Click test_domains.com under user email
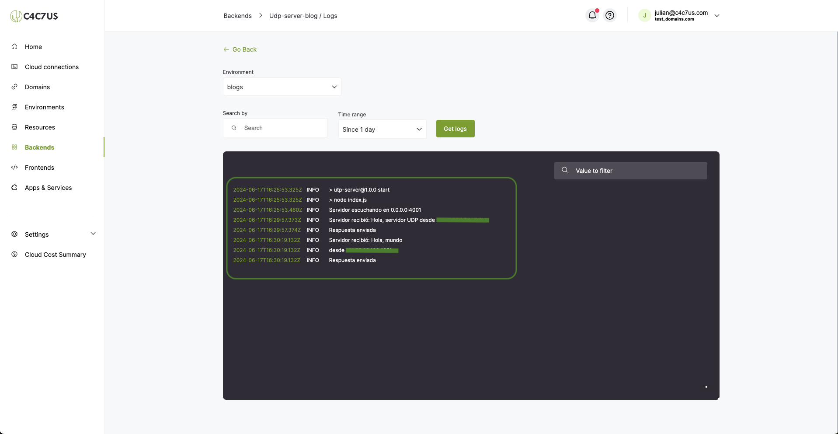The image size is (838, 434). tap(674, 19)
